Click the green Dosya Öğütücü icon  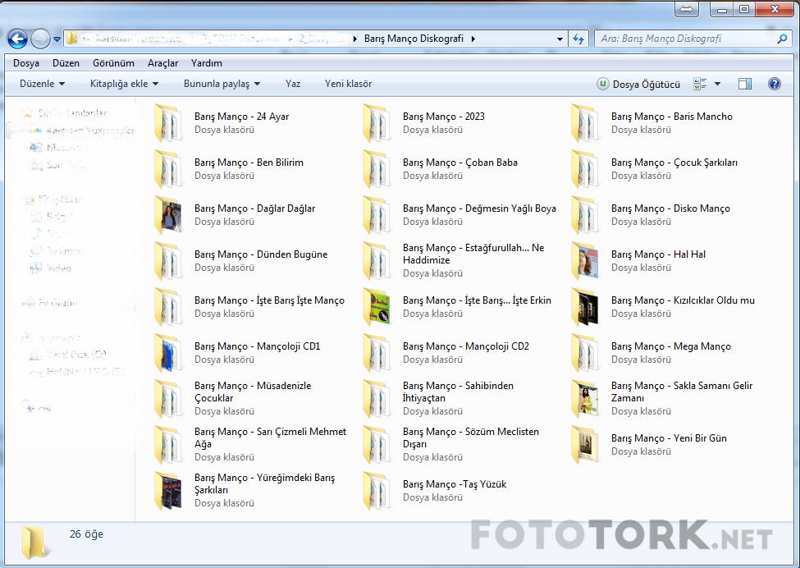(x=602, y=84)
